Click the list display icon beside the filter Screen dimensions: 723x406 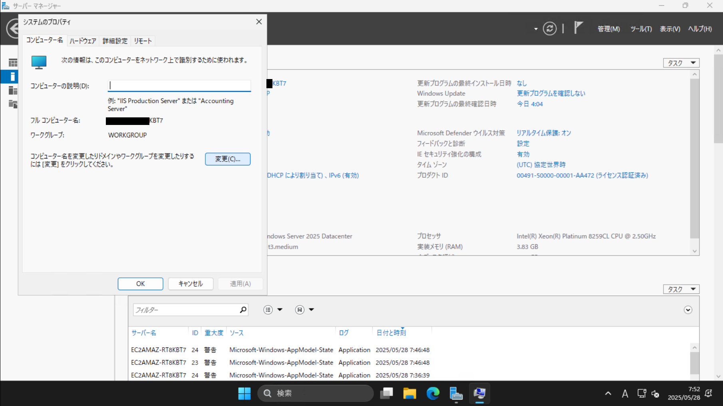click(x=268, y=309)
